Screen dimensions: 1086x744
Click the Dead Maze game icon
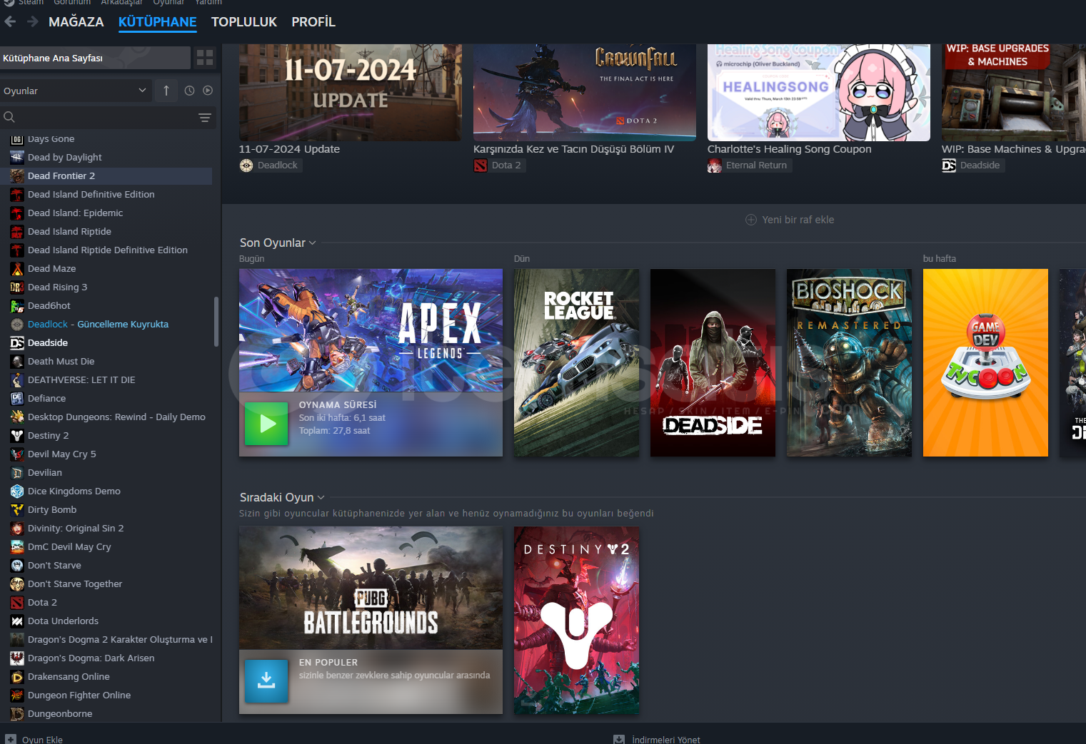pyautogui.click(x=17, y=269)
